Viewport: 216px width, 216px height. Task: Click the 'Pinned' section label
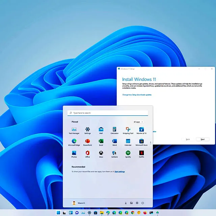75,122
